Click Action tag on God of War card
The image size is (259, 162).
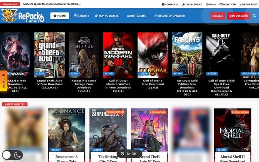[x=143, y=74]
